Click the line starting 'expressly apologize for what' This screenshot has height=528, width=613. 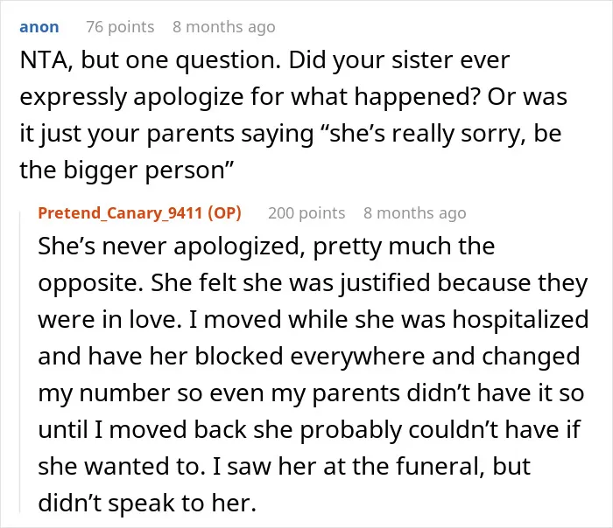point(293,97)
